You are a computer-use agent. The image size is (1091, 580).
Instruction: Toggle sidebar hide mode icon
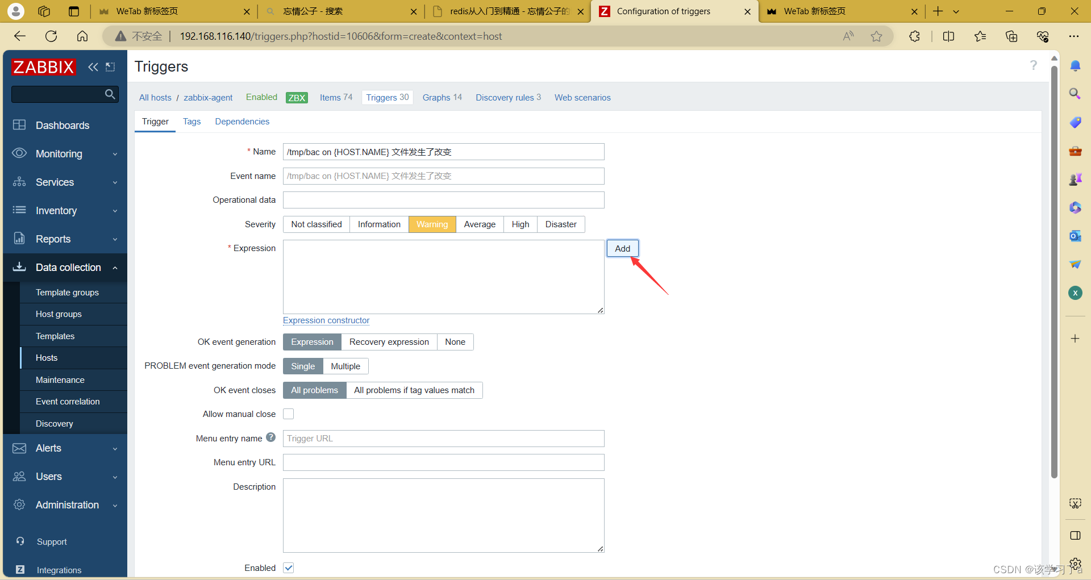[110, 67]
